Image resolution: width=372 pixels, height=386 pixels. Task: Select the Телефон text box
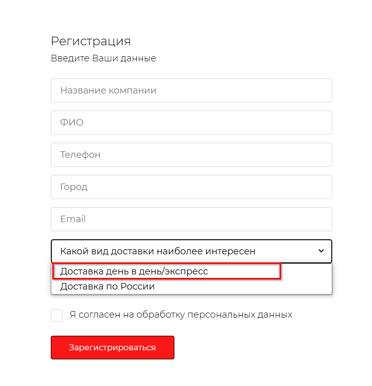(x=191, y=155)
